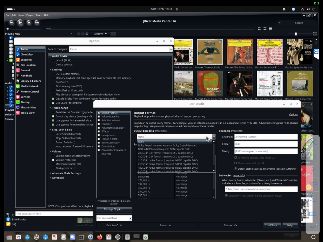The width and height of the screenshot is (323, 242).
Task: Open the Zone to configure dropdown
Action: coord(171,49)
